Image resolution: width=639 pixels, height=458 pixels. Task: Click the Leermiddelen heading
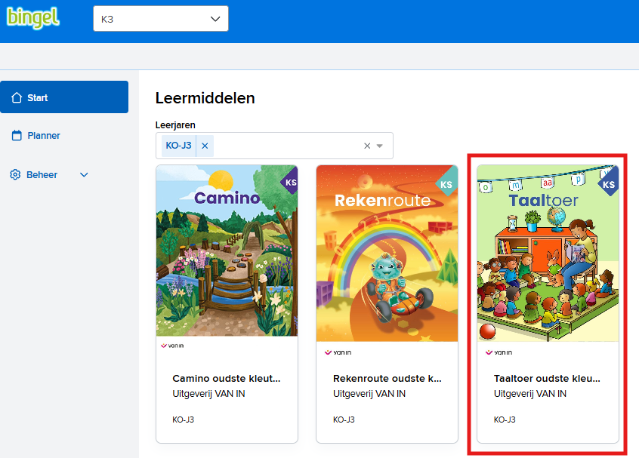click(205, 98)
